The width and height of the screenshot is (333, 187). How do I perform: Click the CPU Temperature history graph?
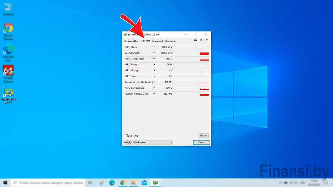click(x=191, y=88)
